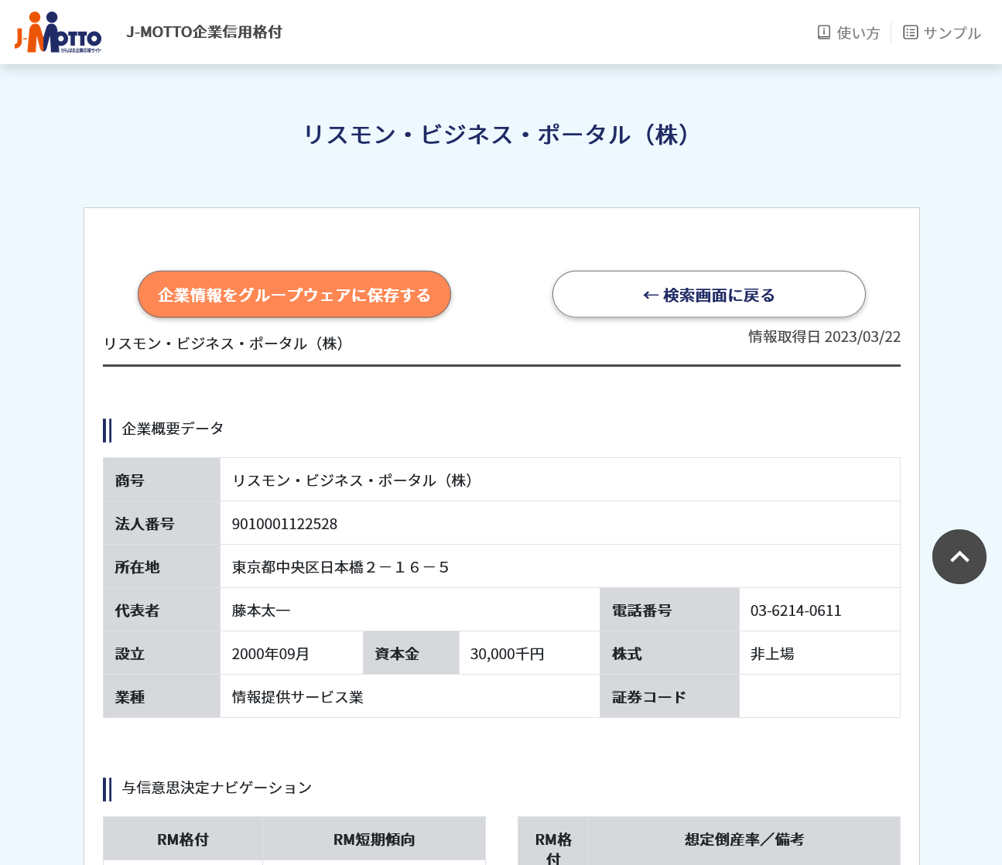The image size is (1002, 865).
Task: Click 想定倒産率／備考 column header
Action: coord(744,840)
